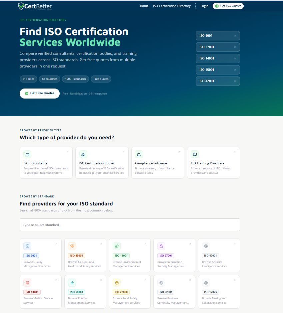The height and width of the screenshot is (313, 283).
Task: Click the padlock icon on ISO 27001 card
Action: 161,246
